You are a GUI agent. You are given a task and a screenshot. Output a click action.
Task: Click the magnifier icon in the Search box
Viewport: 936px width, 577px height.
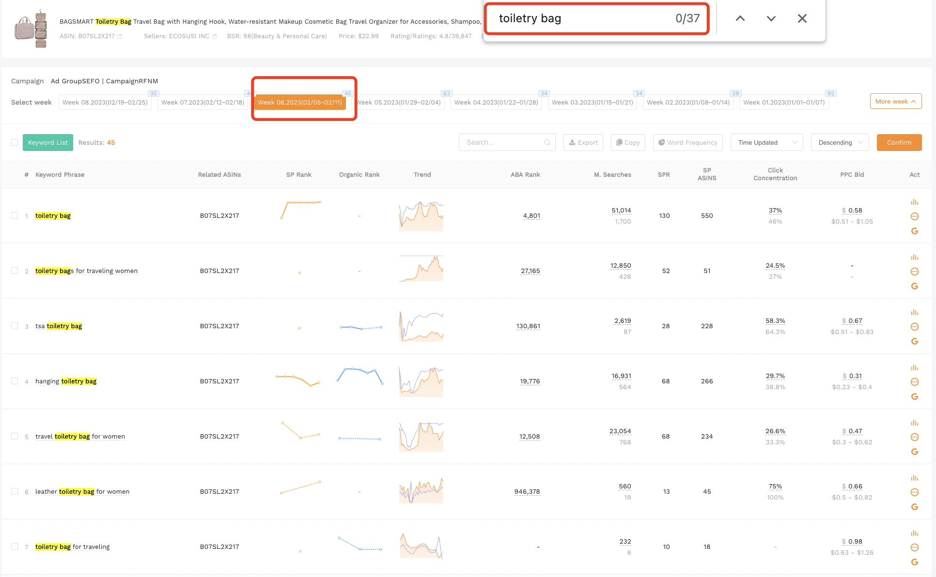coord(547,142)
